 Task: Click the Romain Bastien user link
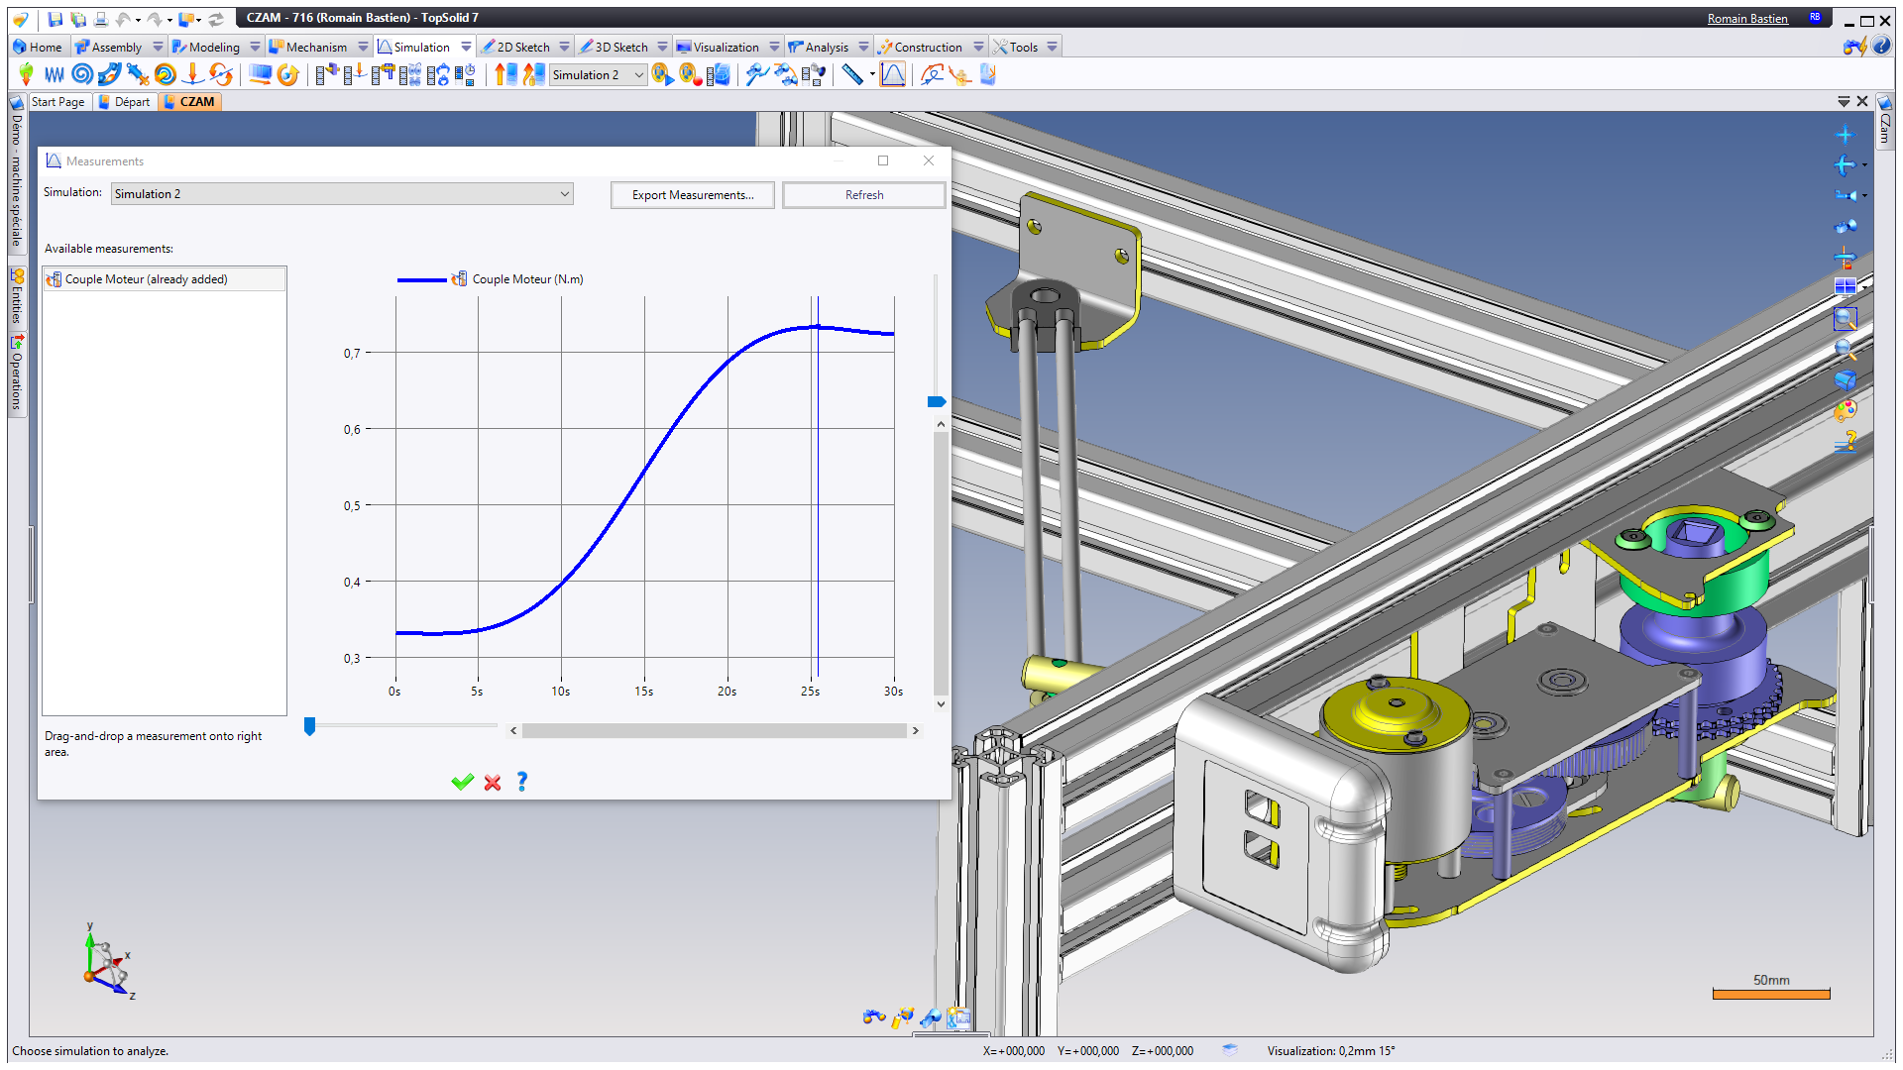click(1746, 19)
